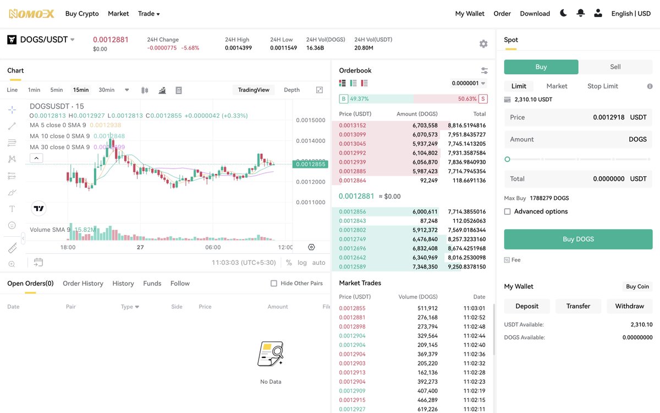Open notifications bell icon

pos(580,13)
